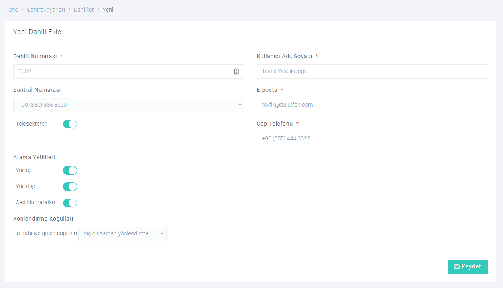Screen dimensions: 503x288
Task: Click the Arama Yetkileri section heading
Action: [x=34, y=157]
